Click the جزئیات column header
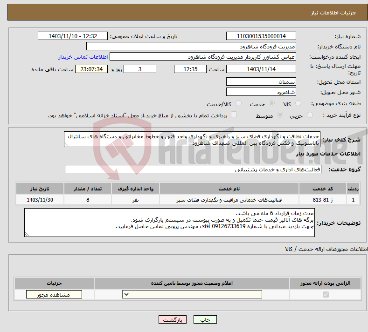The width and height of the screenshot is (368, 332). [x=54, y=283]
